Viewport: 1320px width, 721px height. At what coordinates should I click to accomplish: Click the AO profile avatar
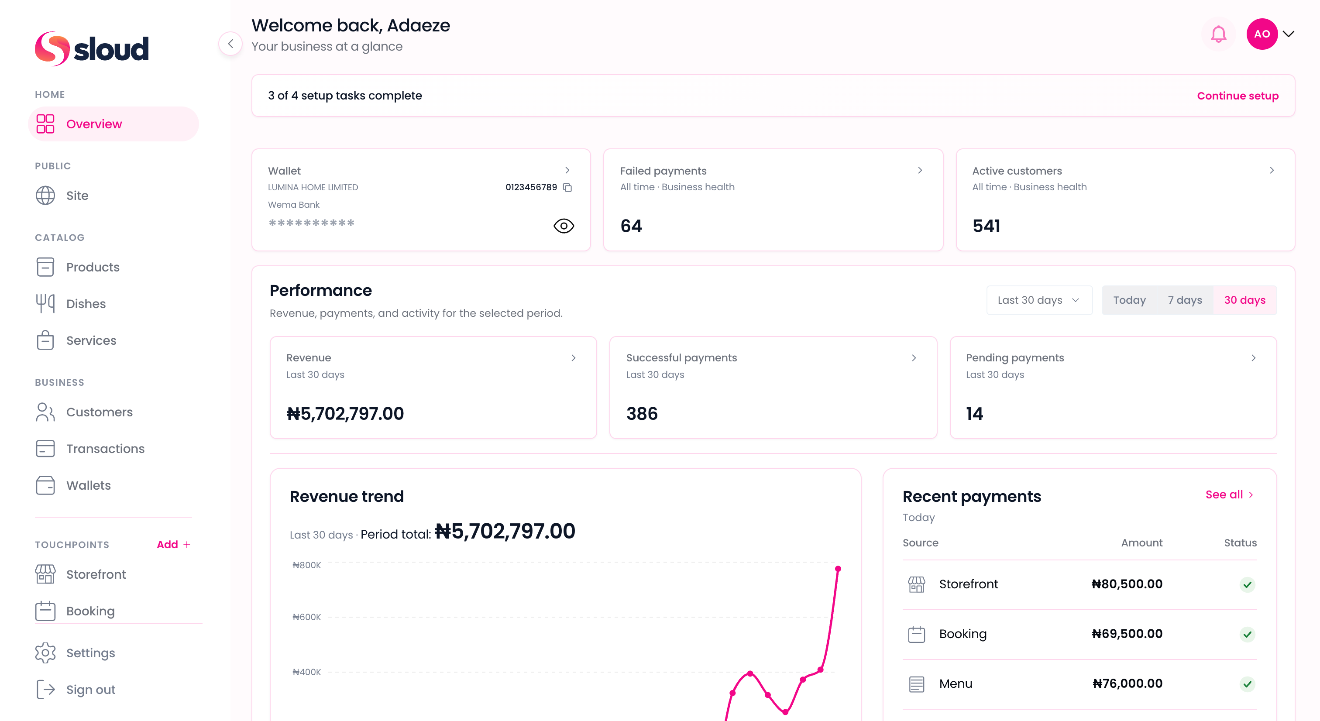point(1262,34)
